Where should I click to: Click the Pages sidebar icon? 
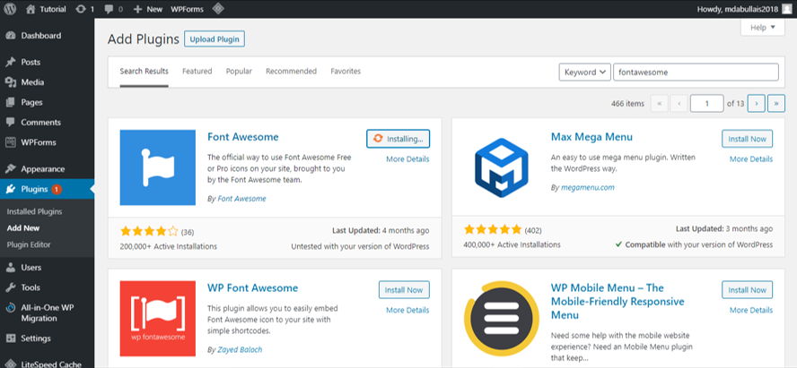[11, 102]
